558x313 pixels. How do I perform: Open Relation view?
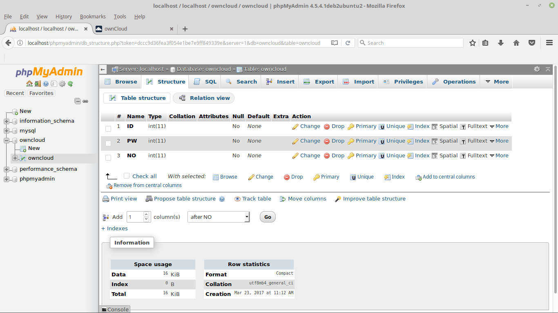tap(204, 98)
